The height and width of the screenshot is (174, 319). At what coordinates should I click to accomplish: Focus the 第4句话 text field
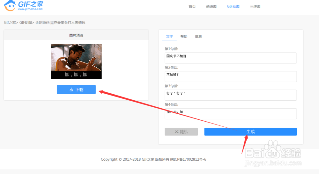tap(231, 114)
